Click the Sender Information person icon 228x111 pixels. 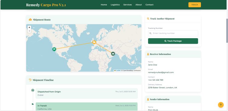click(148, 99)
